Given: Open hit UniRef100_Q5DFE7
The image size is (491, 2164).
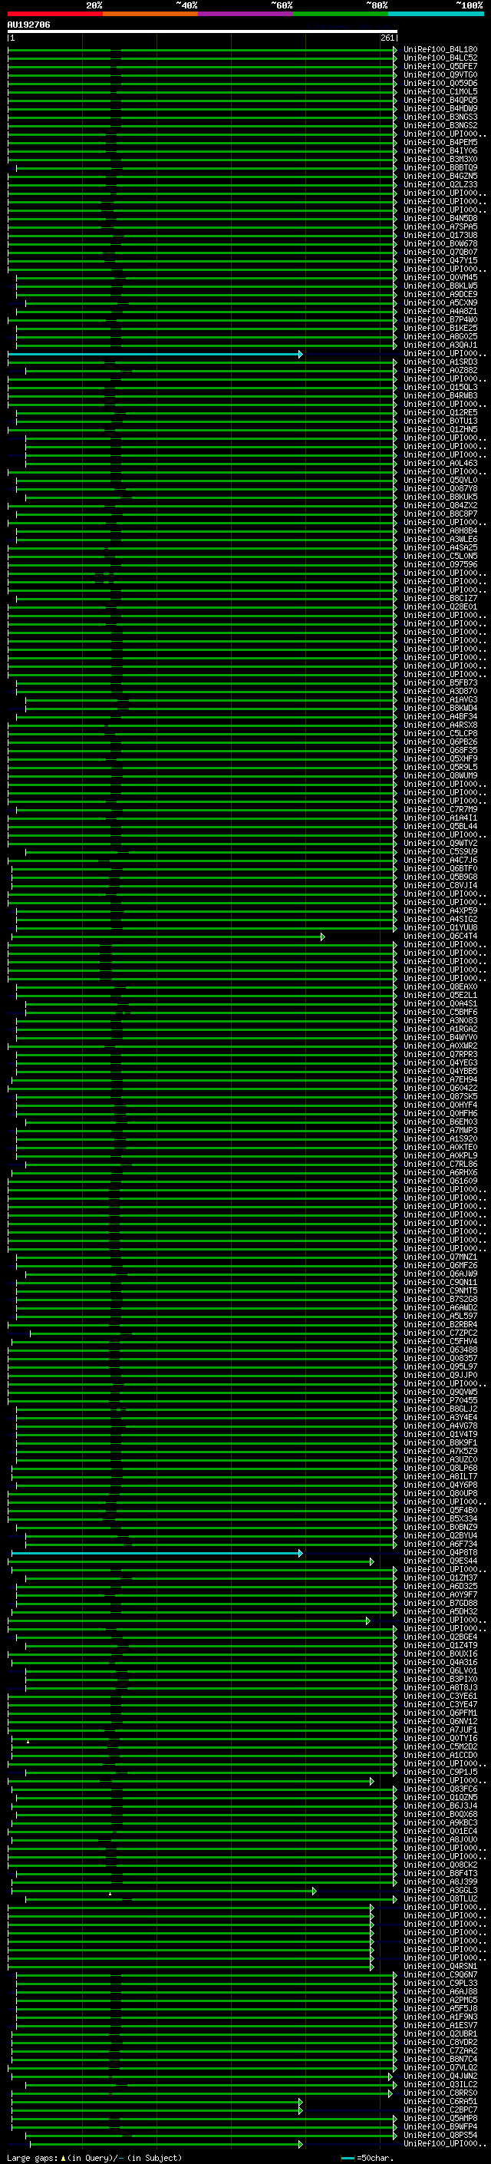Looking at the screenshot, I should [x=440, y=66].
